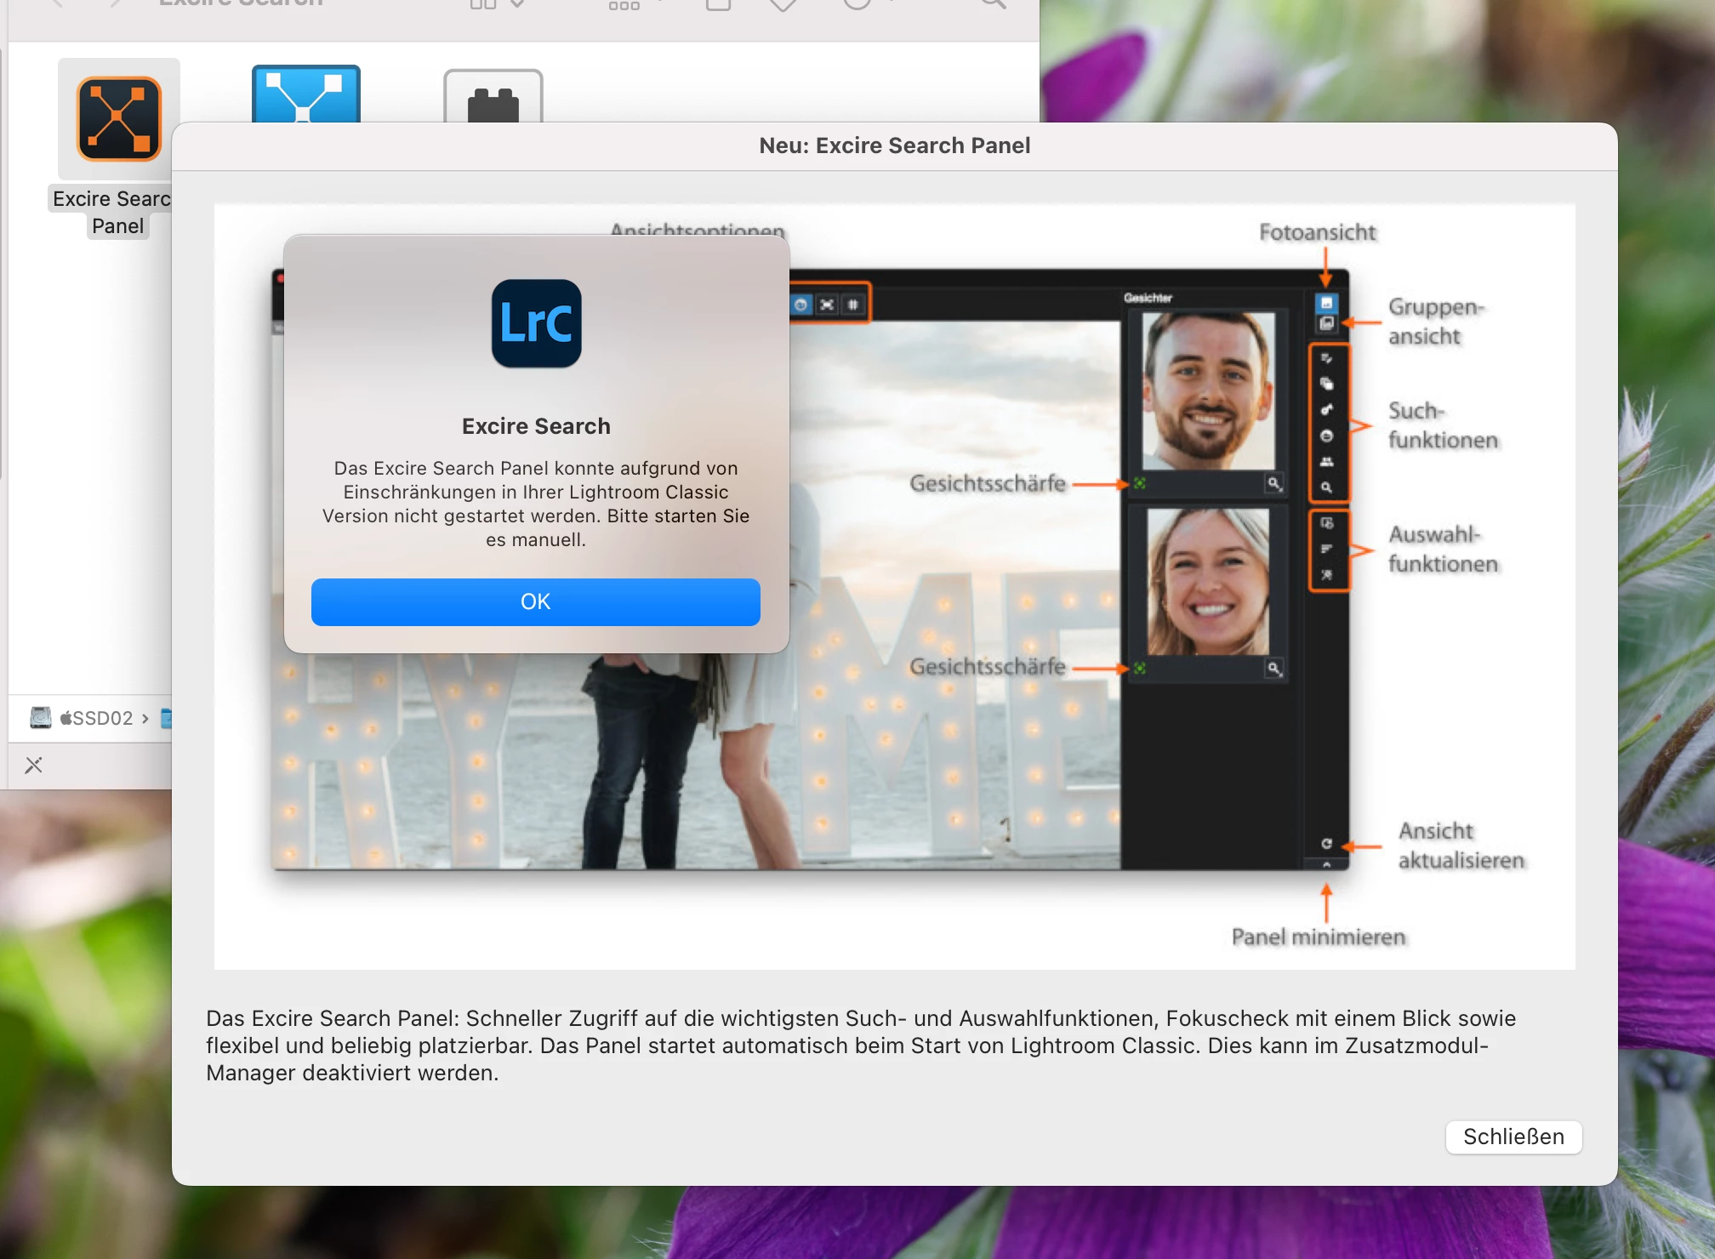The width and height of the screenshot is (1715, 1259).
Task: Click the Lightroom Classic LrC icon in alert
Action: [x=536, y=323]
